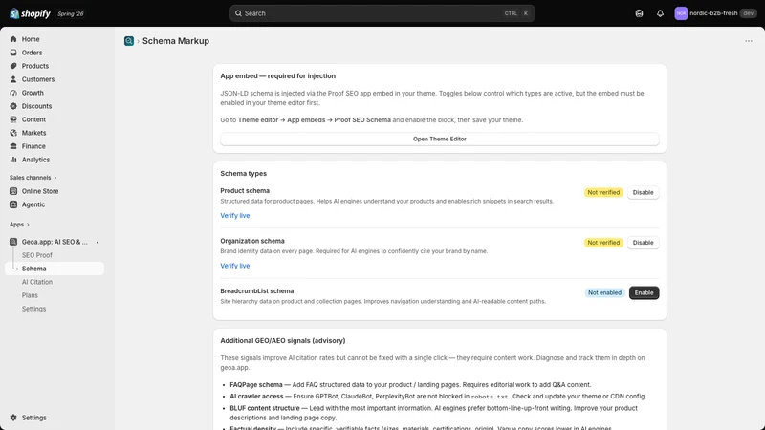
Task: Click the Home house icon
Action: pos(13,39)
